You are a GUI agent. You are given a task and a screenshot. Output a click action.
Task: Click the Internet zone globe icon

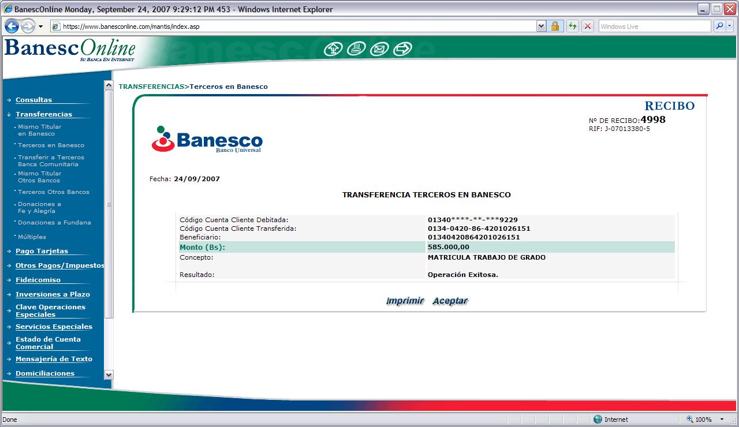tap(598, 419)
